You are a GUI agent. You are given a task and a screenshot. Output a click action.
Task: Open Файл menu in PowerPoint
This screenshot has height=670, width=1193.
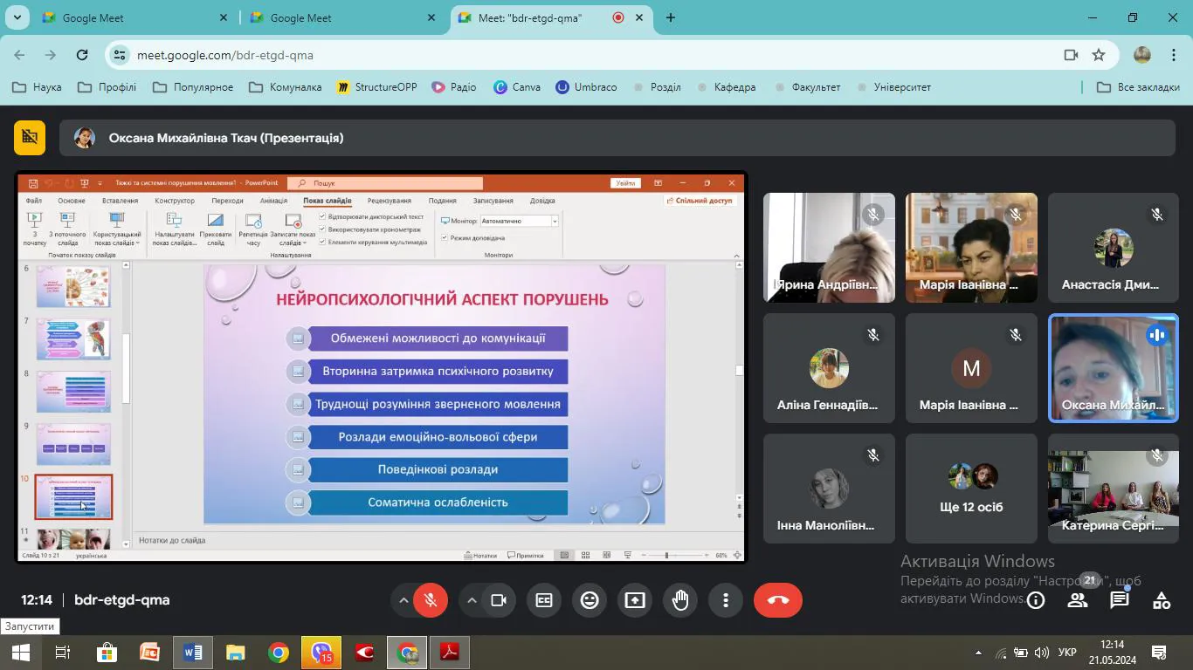33,201
